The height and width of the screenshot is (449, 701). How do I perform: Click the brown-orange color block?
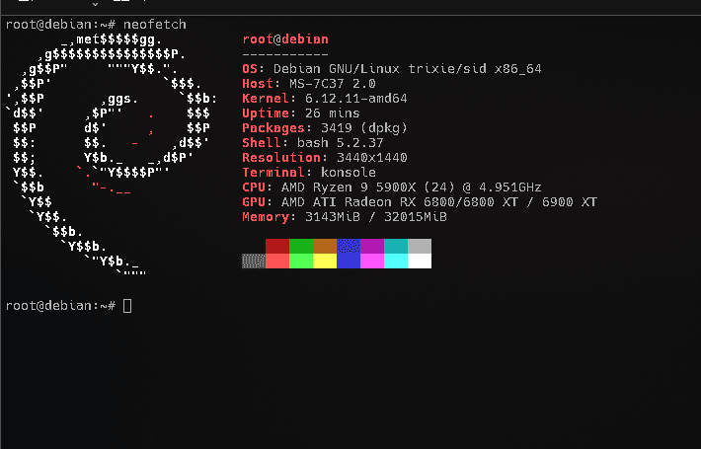coord(325,246)
